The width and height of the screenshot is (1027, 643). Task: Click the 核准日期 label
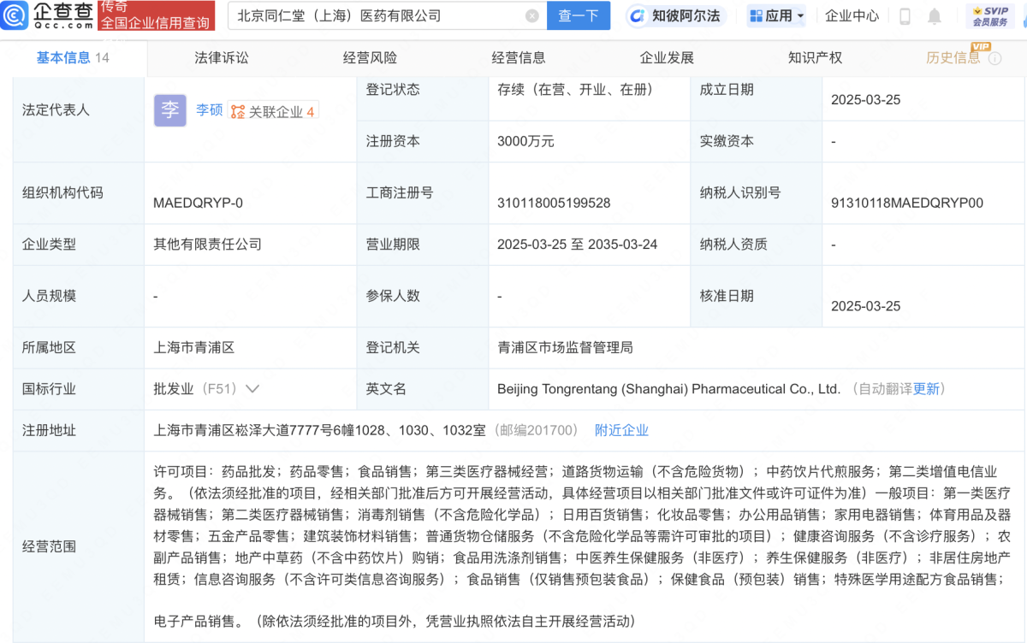(727, 295)
